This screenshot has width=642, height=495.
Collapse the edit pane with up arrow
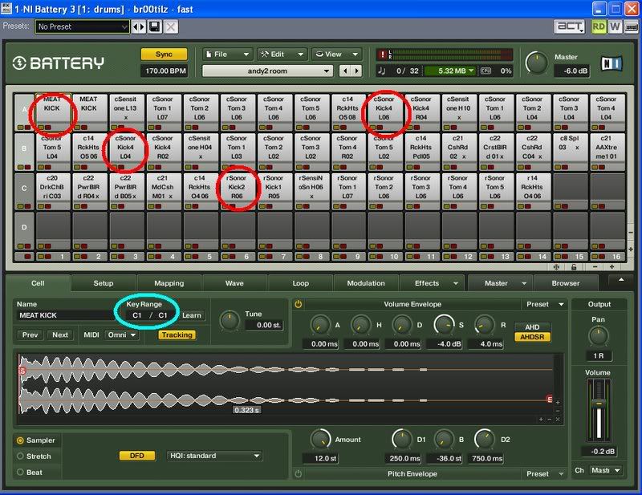pos(621,280)
